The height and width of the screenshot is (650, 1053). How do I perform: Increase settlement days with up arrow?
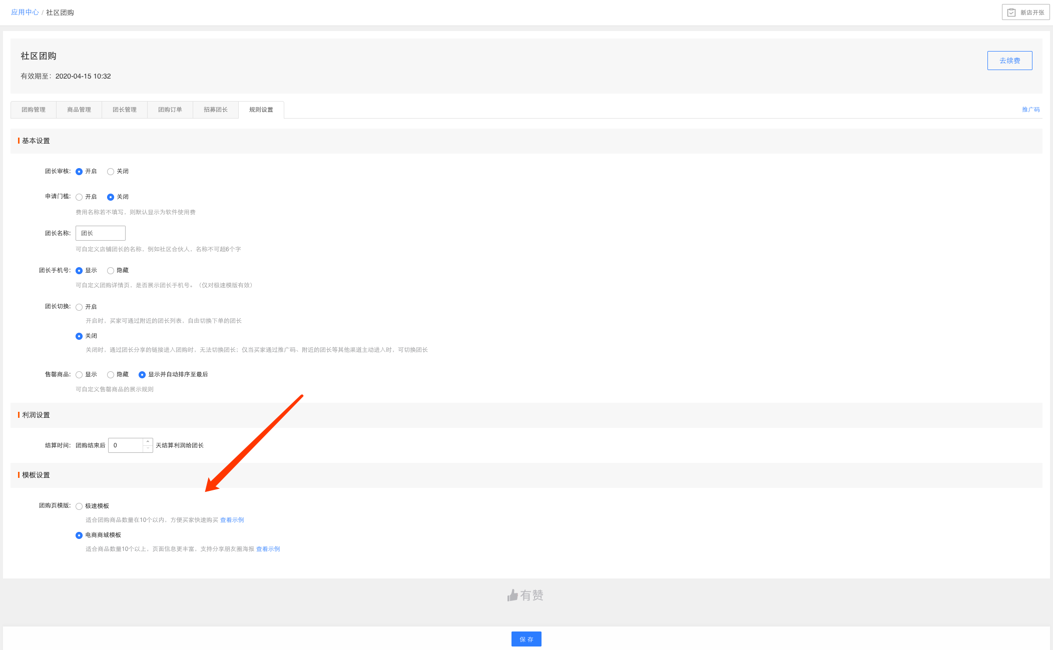point(148,442)
